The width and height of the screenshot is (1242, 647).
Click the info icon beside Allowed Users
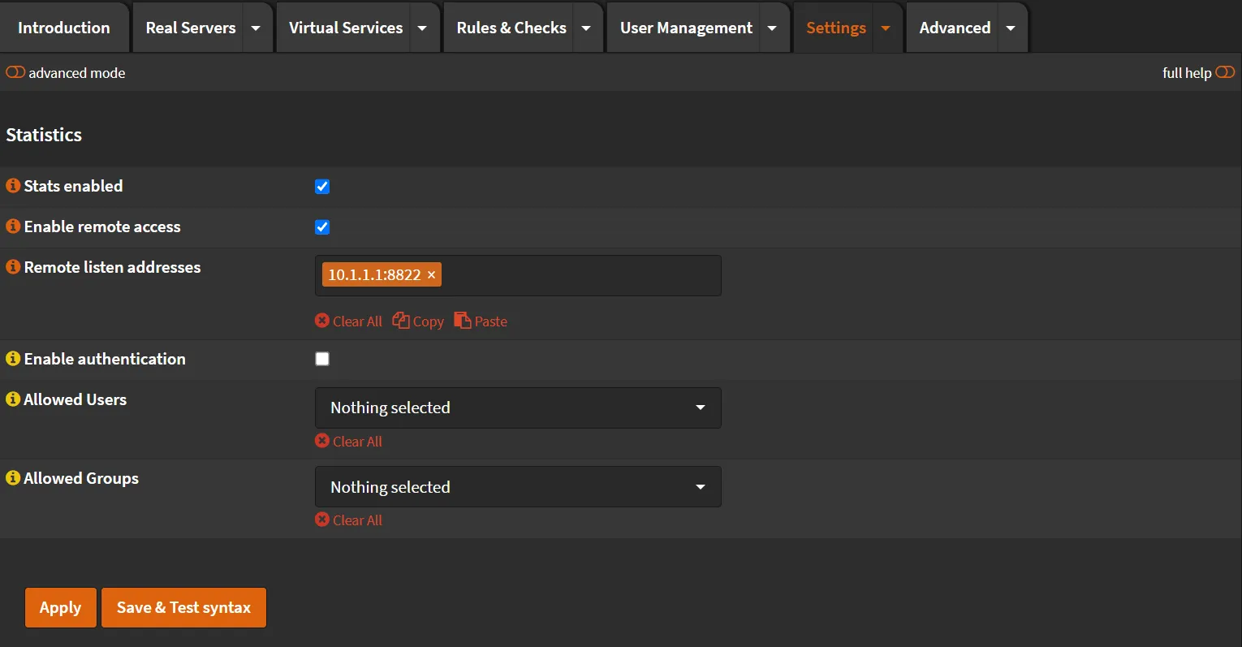pyautogui.click(x=12, y=399)
